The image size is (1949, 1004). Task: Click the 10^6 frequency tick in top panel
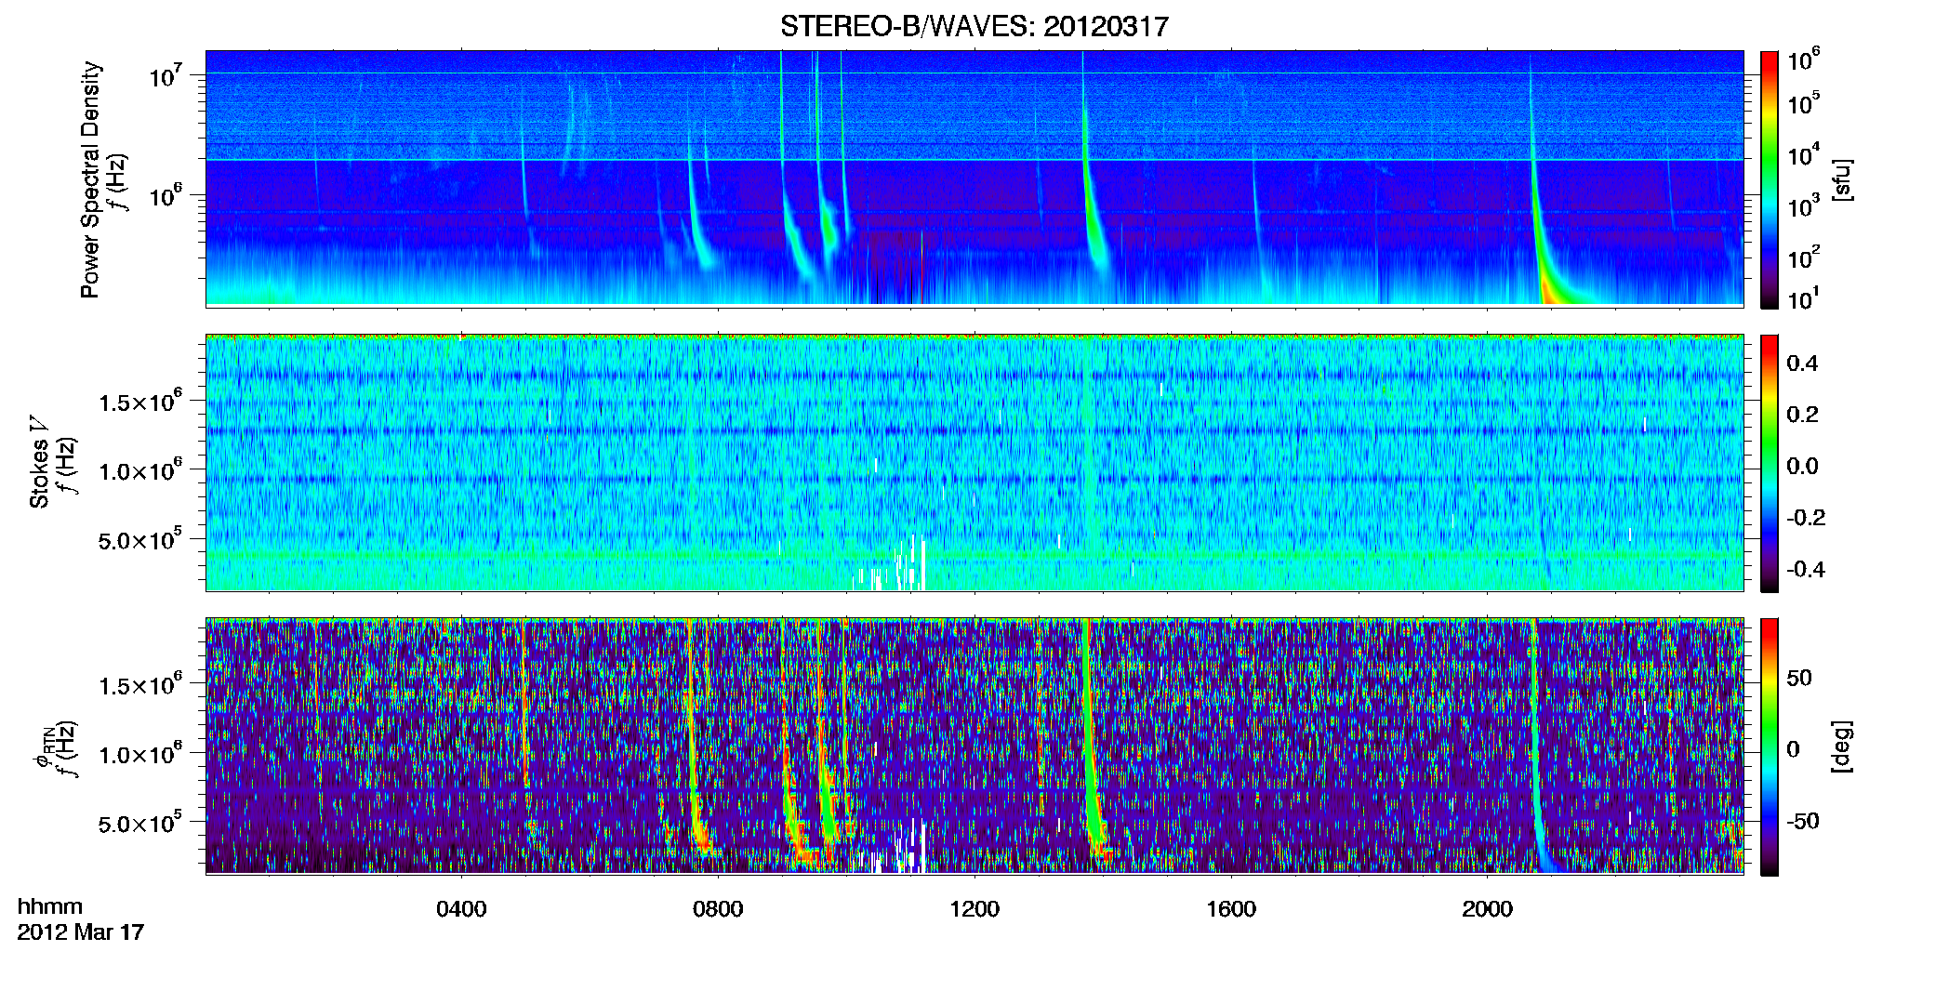pyautogui.click(x=166, y=194)
